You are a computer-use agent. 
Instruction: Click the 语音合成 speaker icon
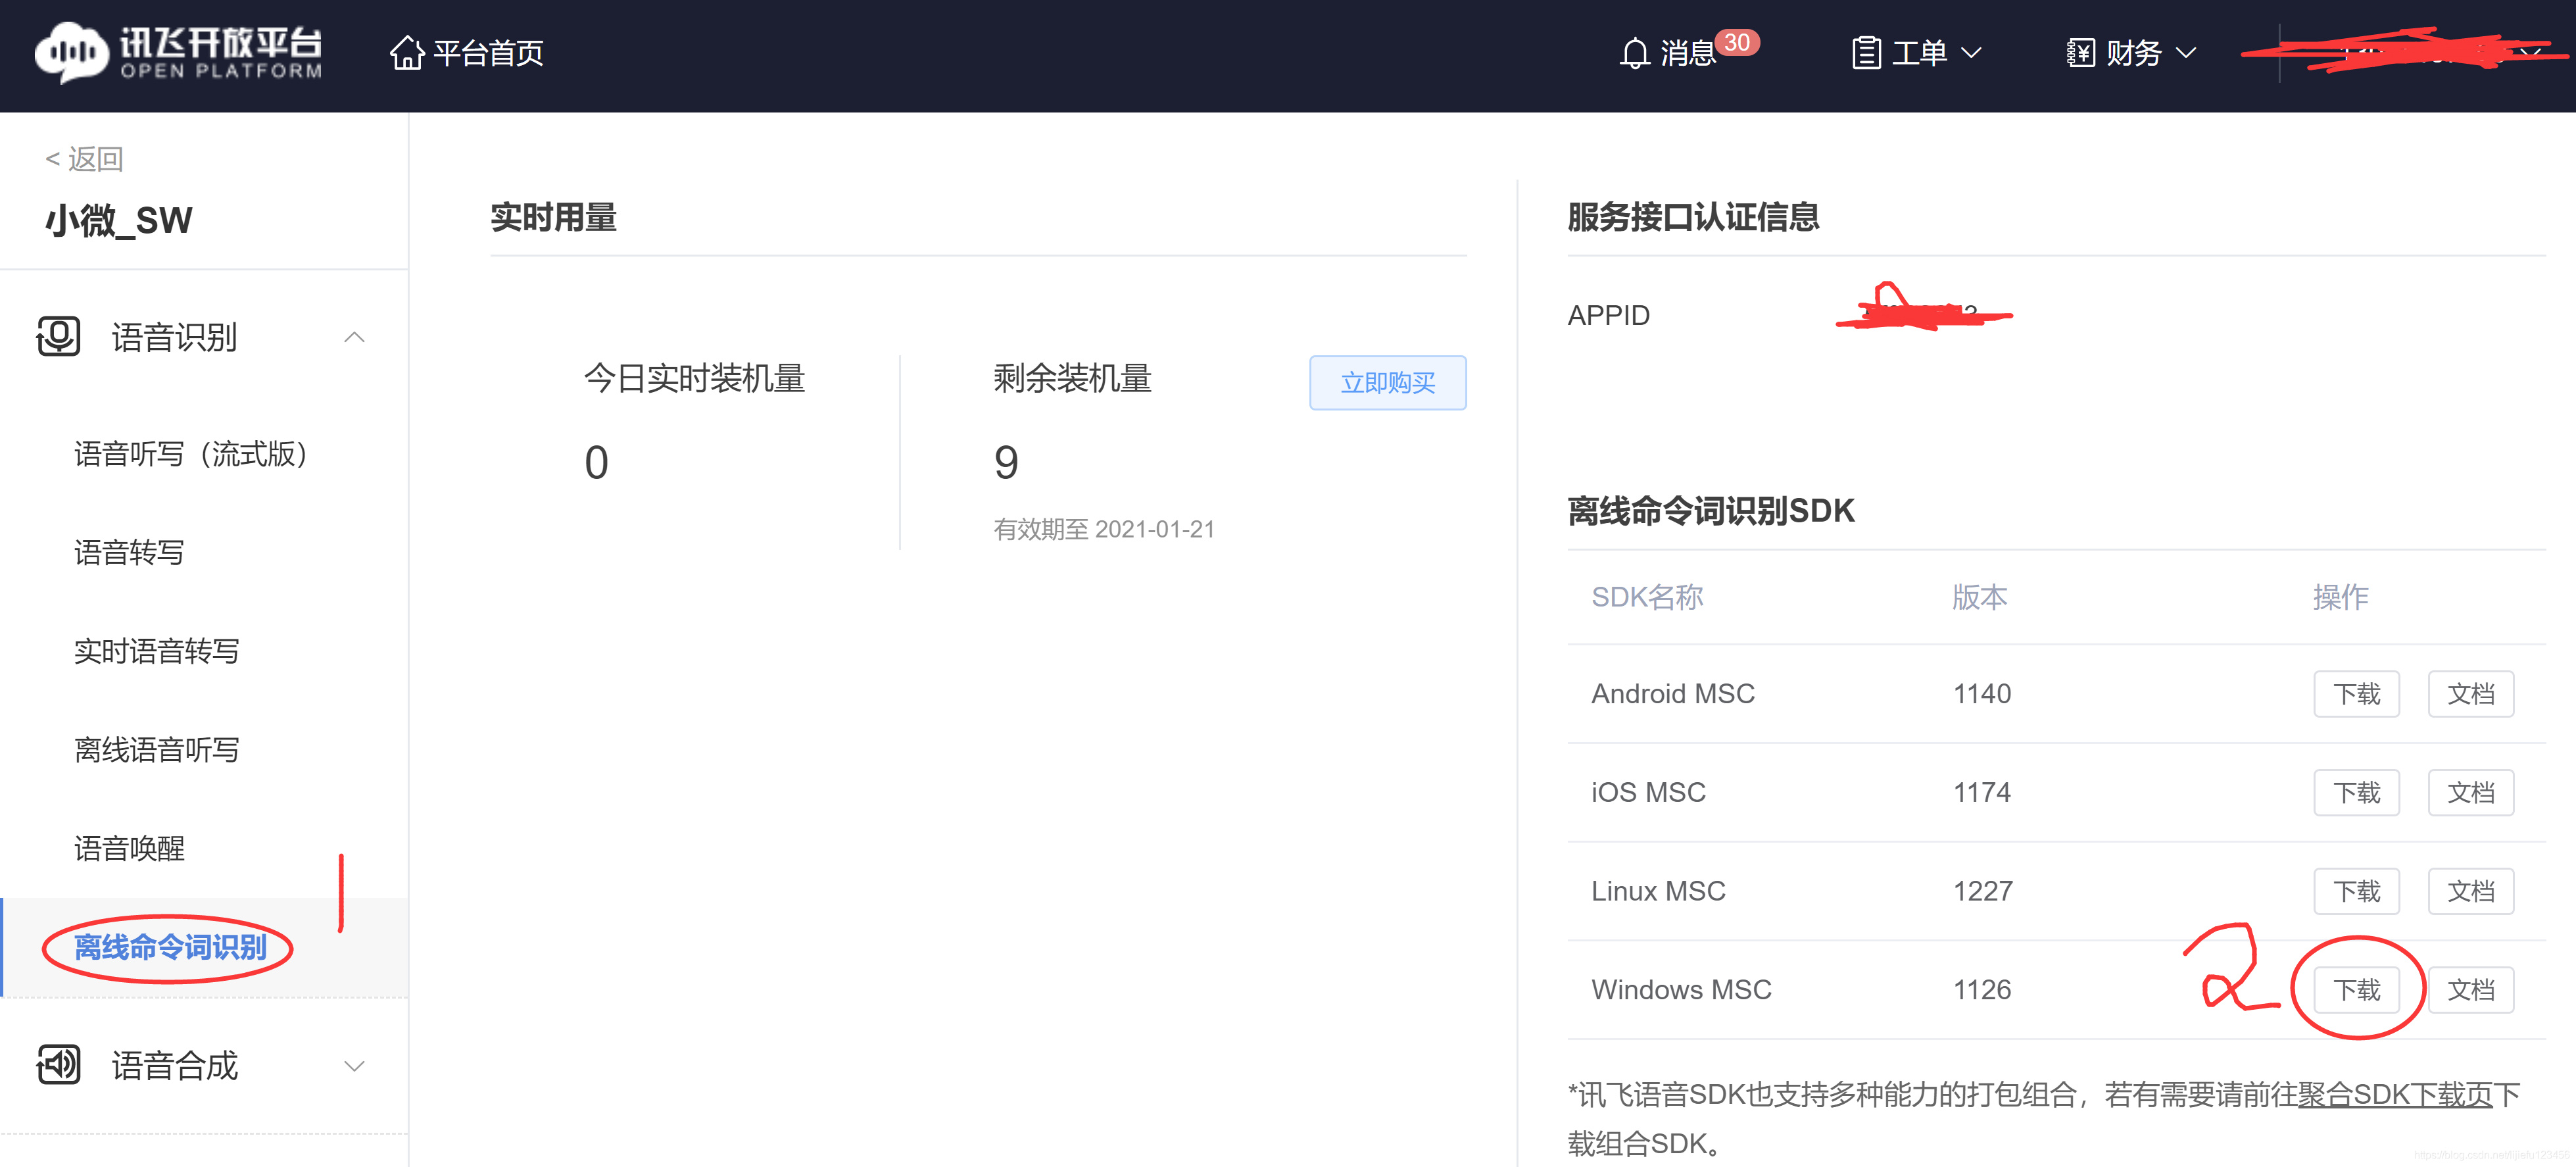[x=58, y=1065]
